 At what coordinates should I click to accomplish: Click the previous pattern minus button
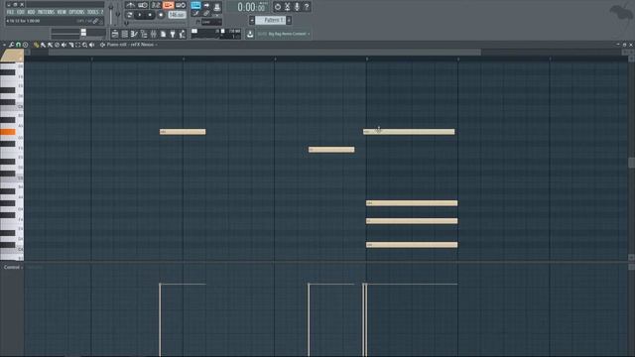(252, 20)
